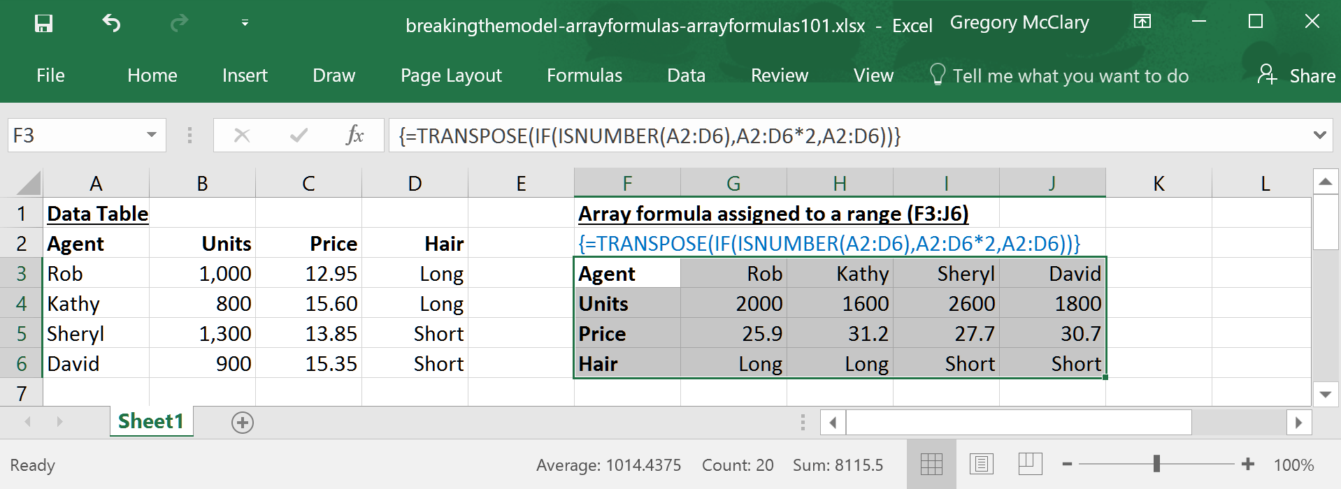1341x489 pixels.
Task: Click the zoom slider handle
Action: (x=1156, y=463)
